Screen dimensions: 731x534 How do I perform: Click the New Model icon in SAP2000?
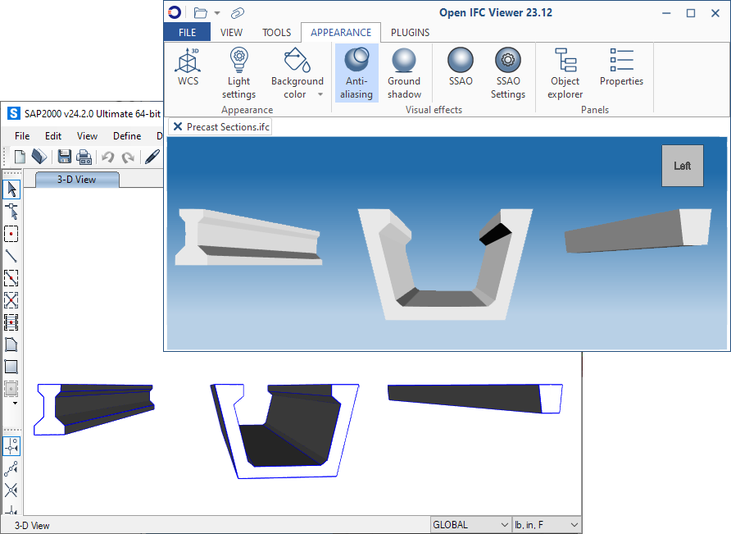[20, 157]
